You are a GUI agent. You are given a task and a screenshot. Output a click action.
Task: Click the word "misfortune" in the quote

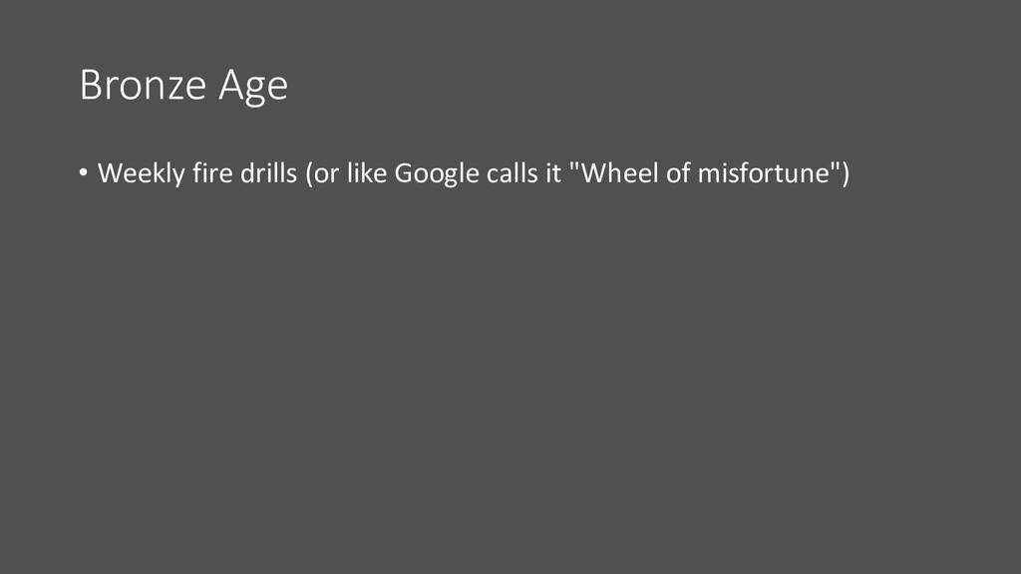tap(763, 173)
